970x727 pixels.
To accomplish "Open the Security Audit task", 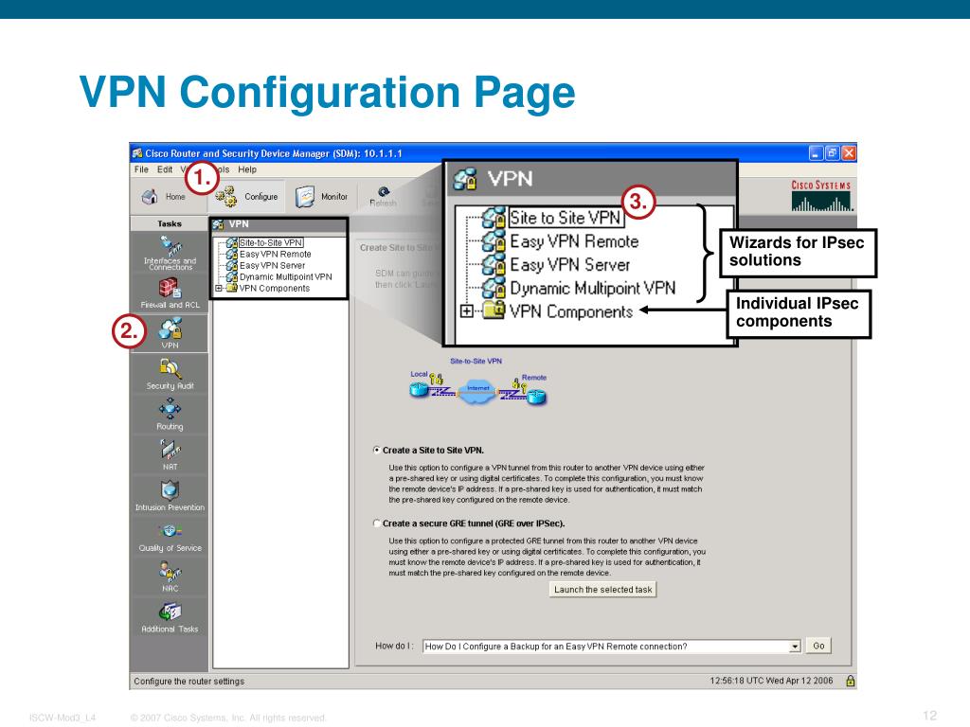I will pyautogui.click(x=170, y=375).
